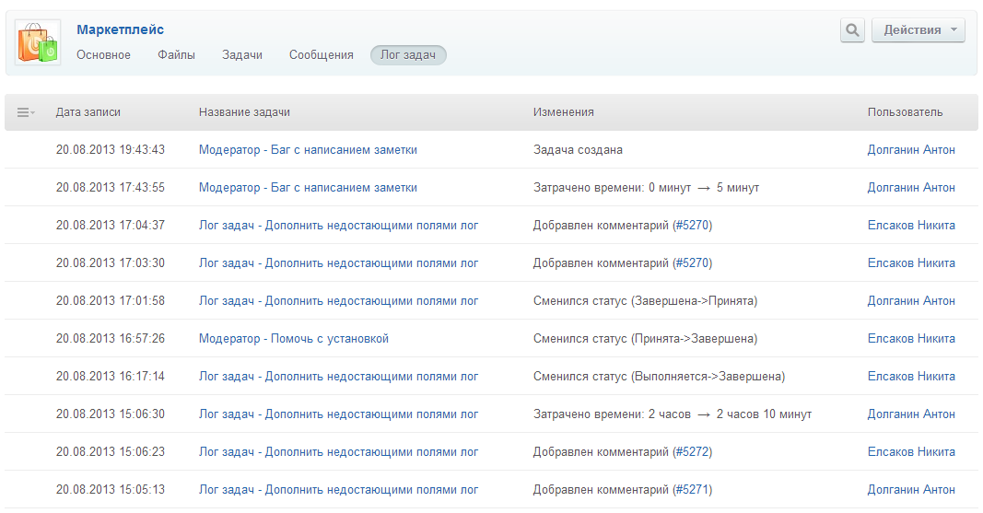Screen dimensions: 983x513
Task: Open Елсаков Никита profile in 16:57:26 row
Action: [x=910, y=339]
